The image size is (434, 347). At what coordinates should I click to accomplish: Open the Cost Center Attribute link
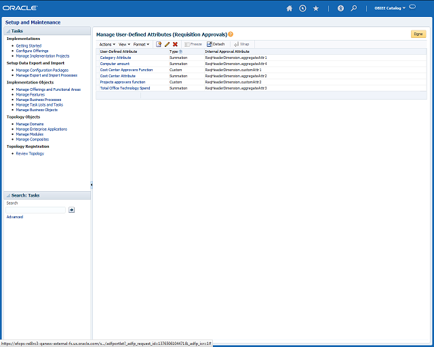tap(117, 76)
